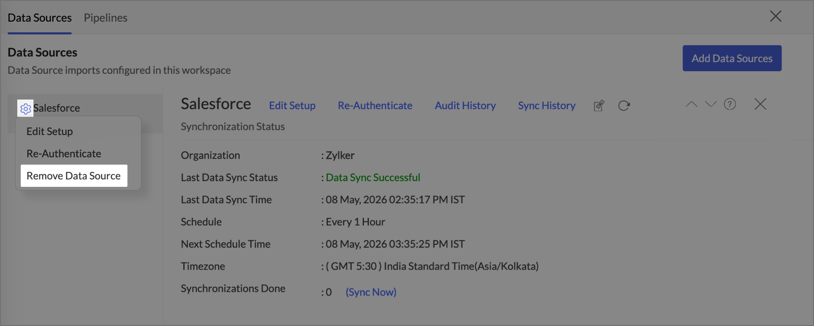This screenshot has width=814, height=326.
Task: Choose Edit Setup from the gear menu
Action: click(50, 132)
